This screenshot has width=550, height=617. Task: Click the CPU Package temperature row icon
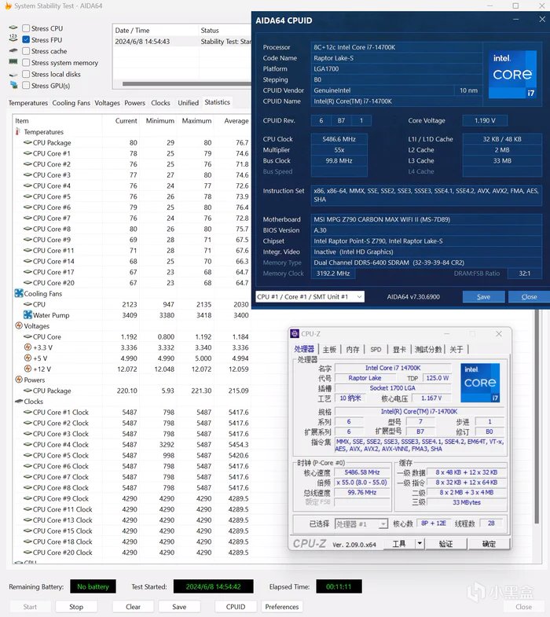pos(27,142)
